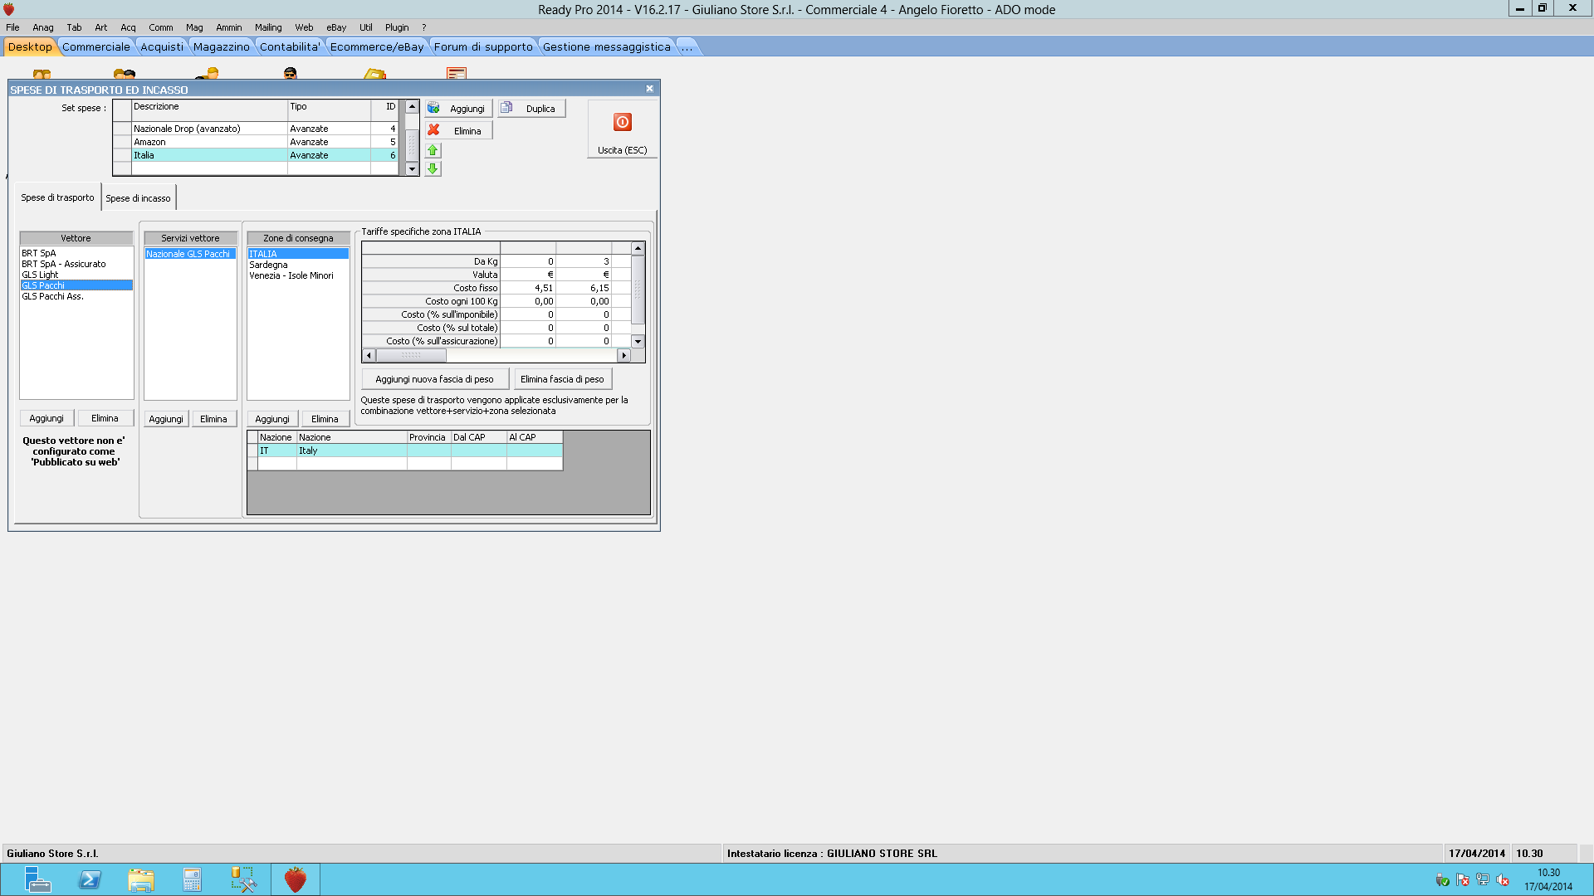Click the strawberry logo in title bar
This screenshot has height=896, width=1594.
point(9,9)
